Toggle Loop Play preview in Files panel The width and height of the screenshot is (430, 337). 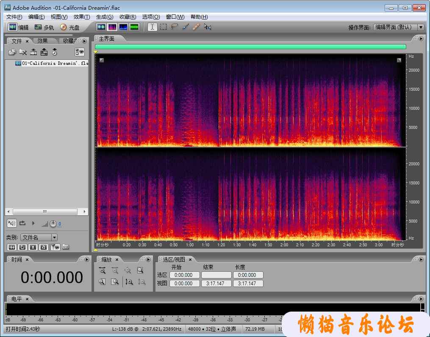22,223
